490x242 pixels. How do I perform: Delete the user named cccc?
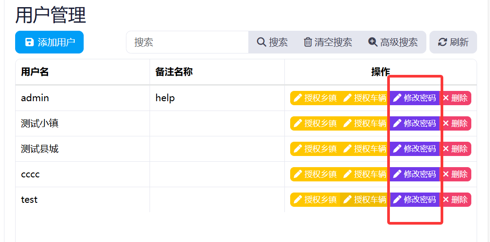click(455, 174)
